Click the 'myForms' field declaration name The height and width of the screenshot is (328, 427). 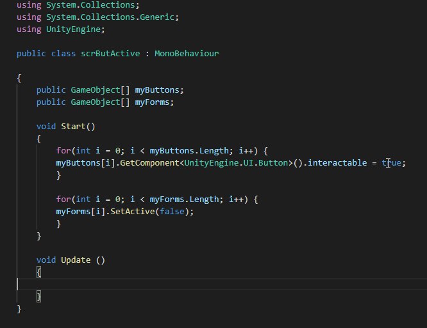coord(152,102)
